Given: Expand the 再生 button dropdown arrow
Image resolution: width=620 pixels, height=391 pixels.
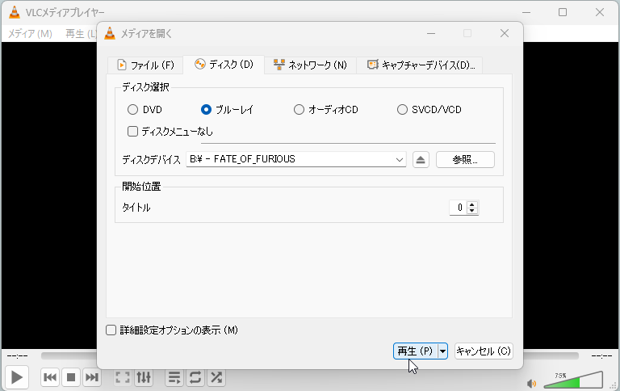Looking at the screenshot, I should pos(443,351).
